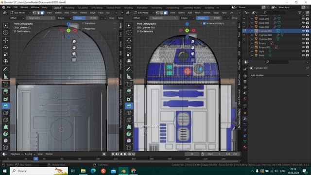Open the Edit Mode dropdown in left viewport
311x175 pixels.
click(x=20, y=13)
